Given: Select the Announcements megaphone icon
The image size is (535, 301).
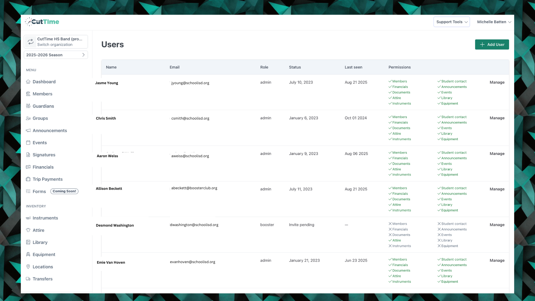Looking at the screenshot, I should point(28,130).
